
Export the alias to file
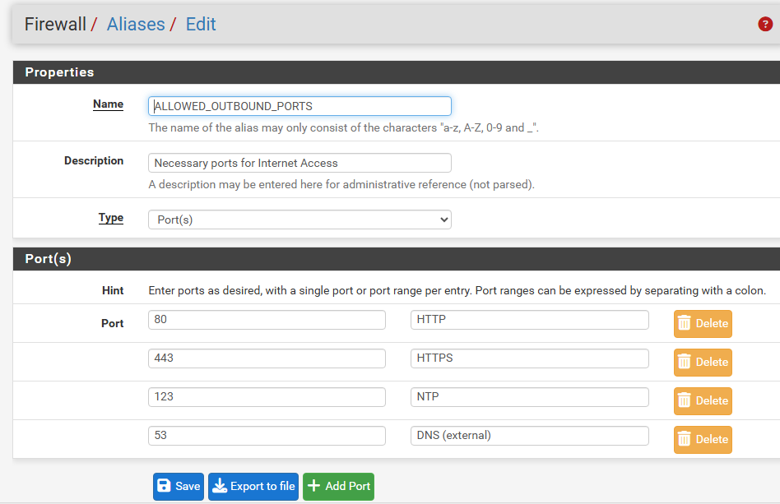coord(253,487)
